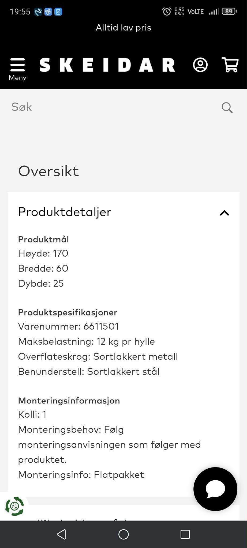247x548 pixels.
Task: Tap the Varenummer 6611501 text
Action: pyautogui.click(x=69, y=326)
